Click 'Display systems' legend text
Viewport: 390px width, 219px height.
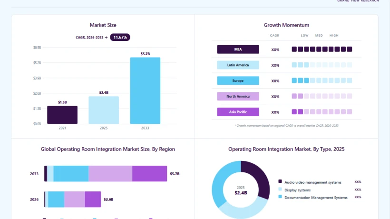point(297,190)
